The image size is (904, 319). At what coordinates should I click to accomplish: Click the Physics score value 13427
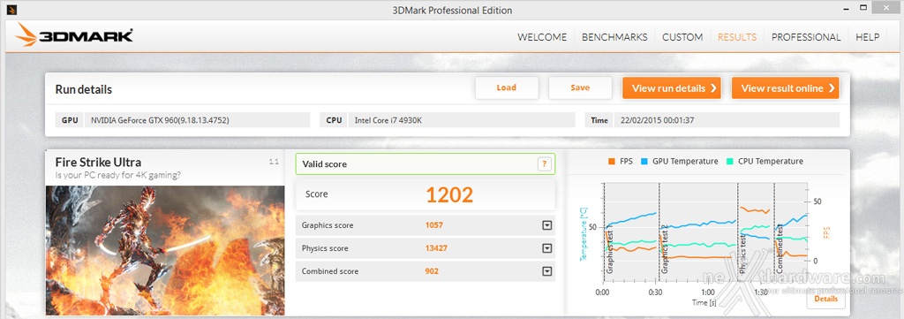(436, 248)
